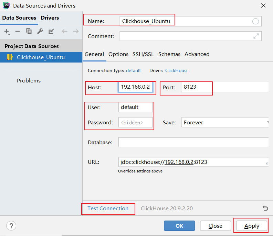Click the hidden Password field
Viewport: 273px width, 236px height.
(135, 122)
